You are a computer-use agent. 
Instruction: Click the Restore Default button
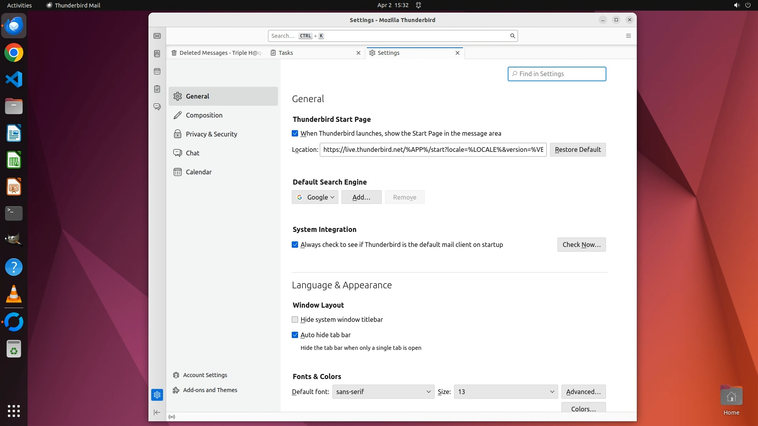(578, 149)
